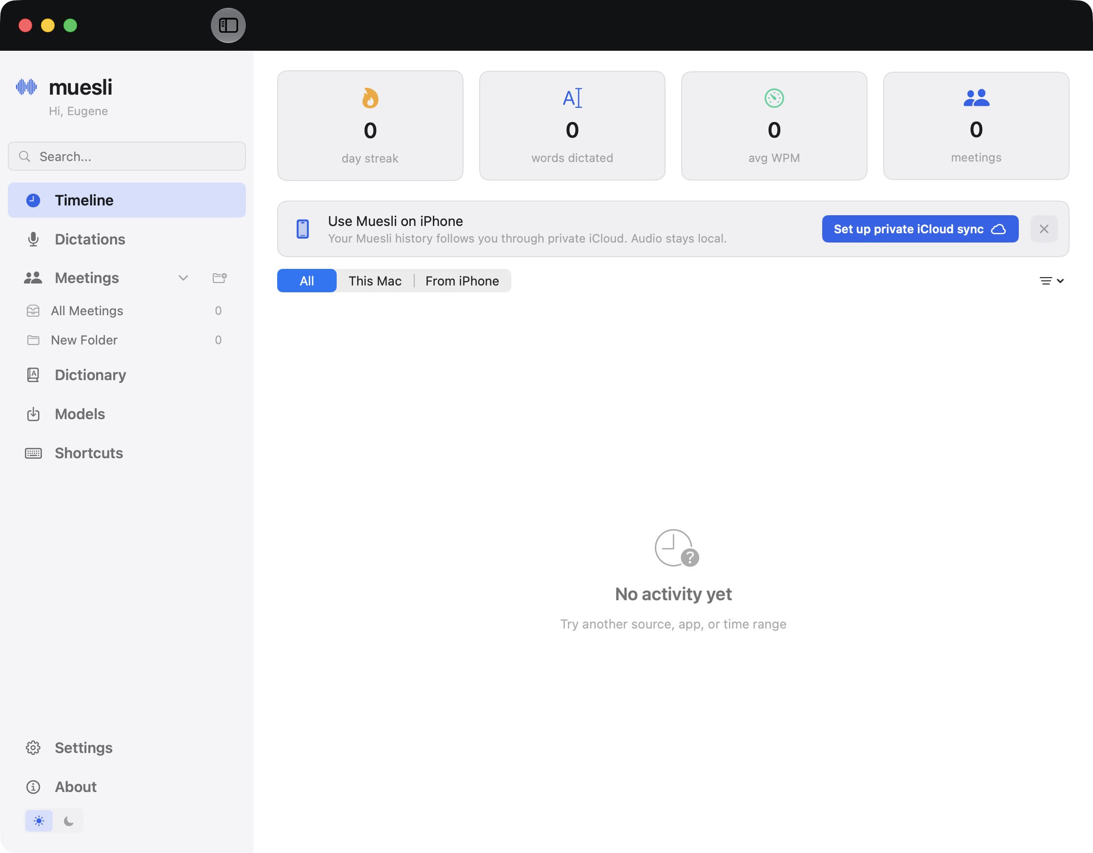Click the iPhone icon in the banner

303,229
